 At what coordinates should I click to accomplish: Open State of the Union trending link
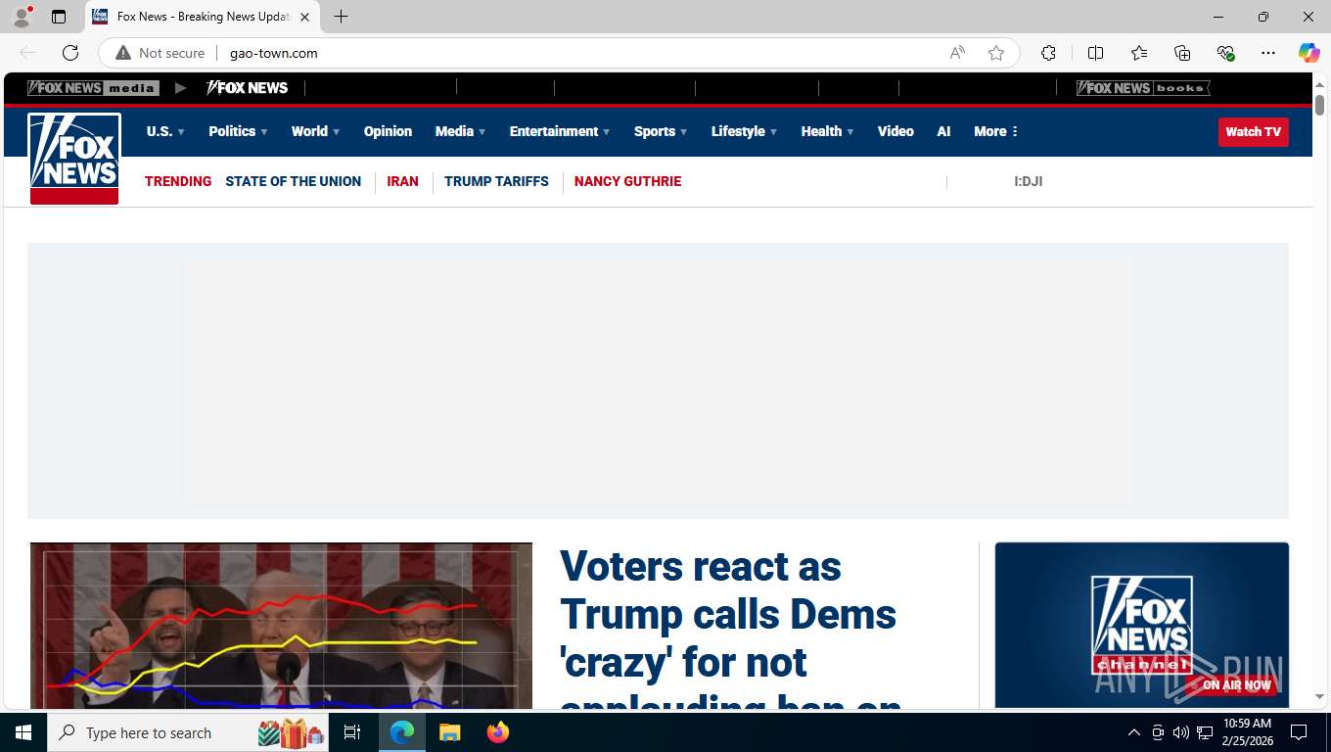(293, 181)
